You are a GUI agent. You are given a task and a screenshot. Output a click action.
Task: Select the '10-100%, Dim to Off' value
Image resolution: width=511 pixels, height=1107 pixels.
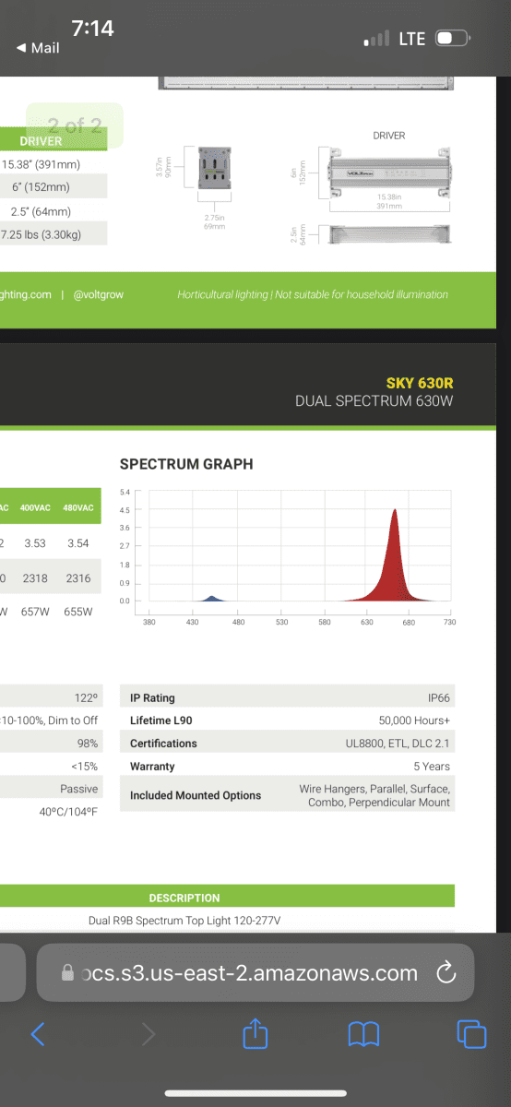(49, 720)
